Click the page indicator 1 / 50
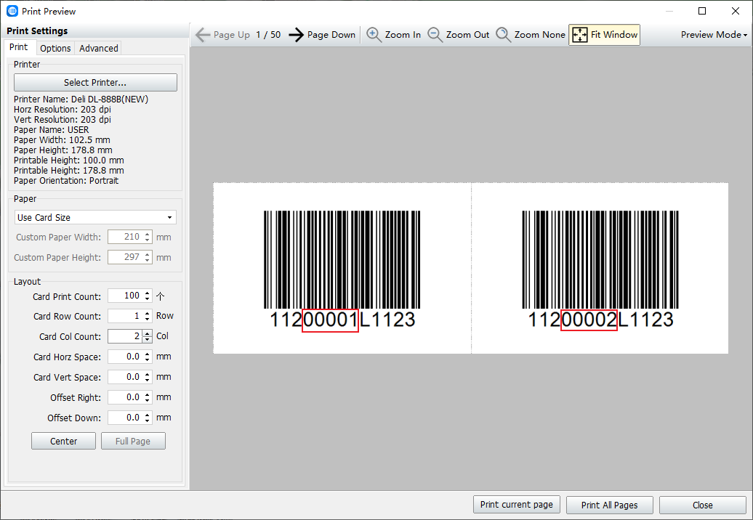This screenshot has width=753, height=520. [268, 35]
